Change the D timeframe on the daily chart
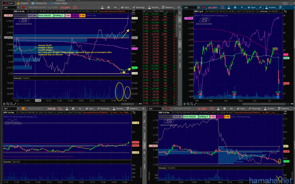This screenshot has width=295, height=184. tap(242, 7)
